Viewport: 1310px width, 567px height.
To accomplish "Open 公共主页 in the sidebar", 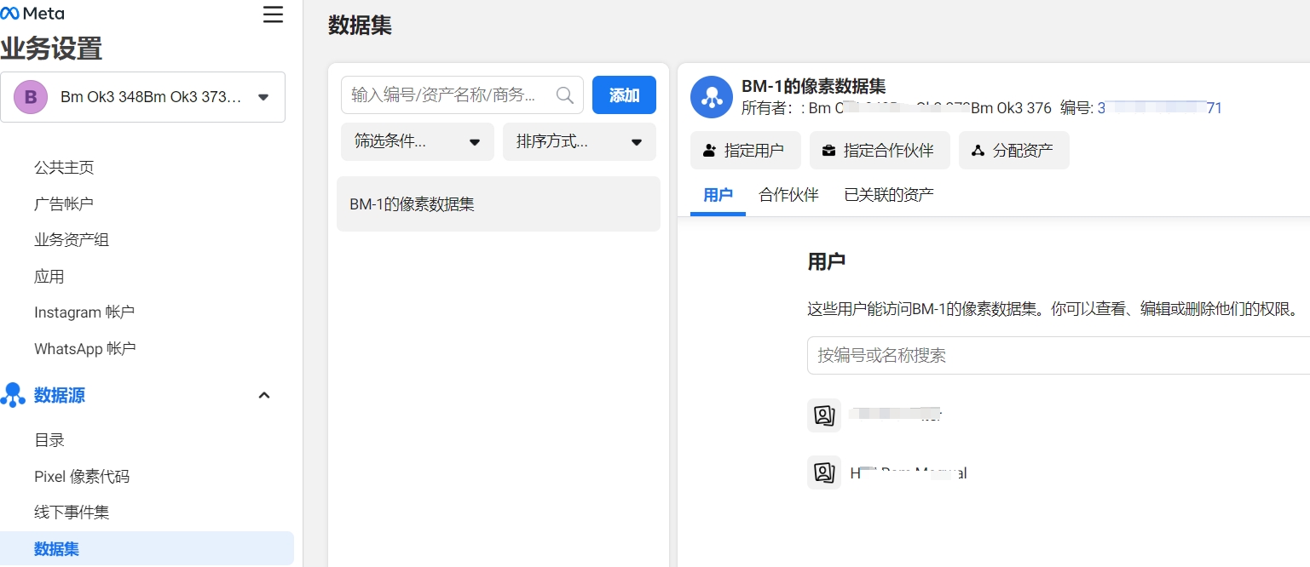I will point(64,168).
